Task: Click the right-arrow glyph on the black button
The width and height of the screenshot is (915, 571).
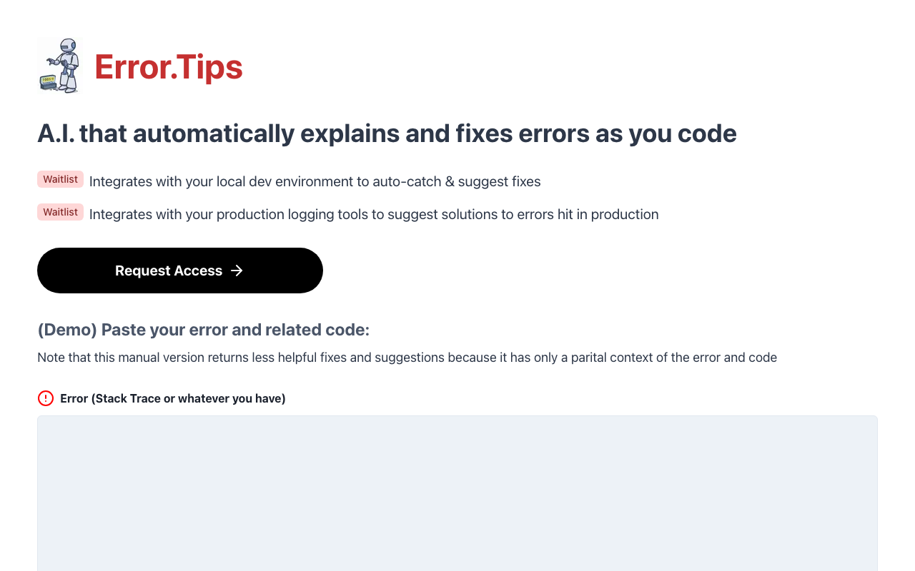Action: pos(237,271)
